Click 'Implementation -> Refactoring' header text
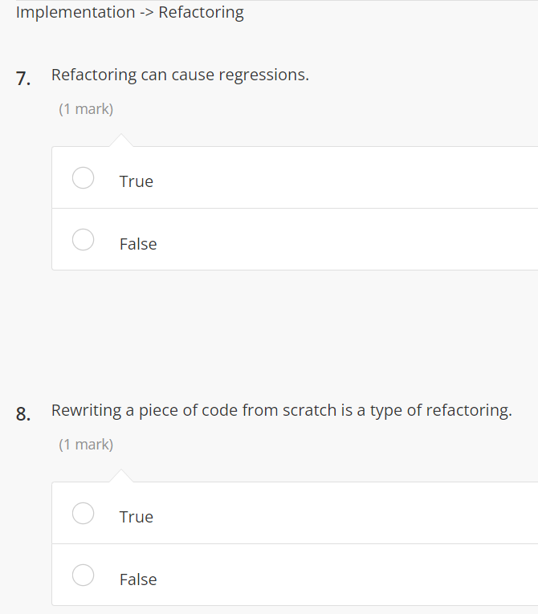The width and height of the screenshot is (538, 614). point(129,13)
